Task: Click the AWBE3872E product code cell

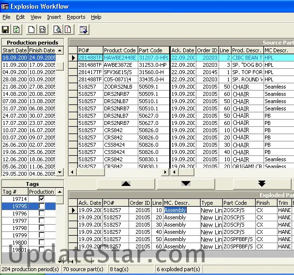Action: tap(120, 65)
